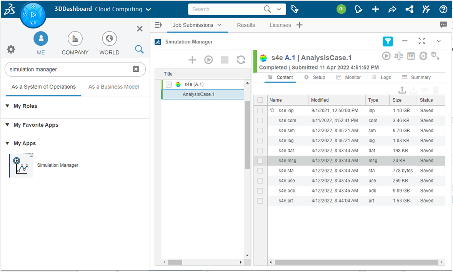Click the filter funnel icon in Simulation Manager

tap(388, 41)
